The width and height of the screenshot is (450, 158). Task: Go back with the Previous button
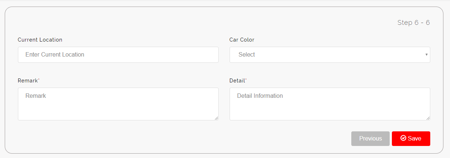[x=370, y=139]
